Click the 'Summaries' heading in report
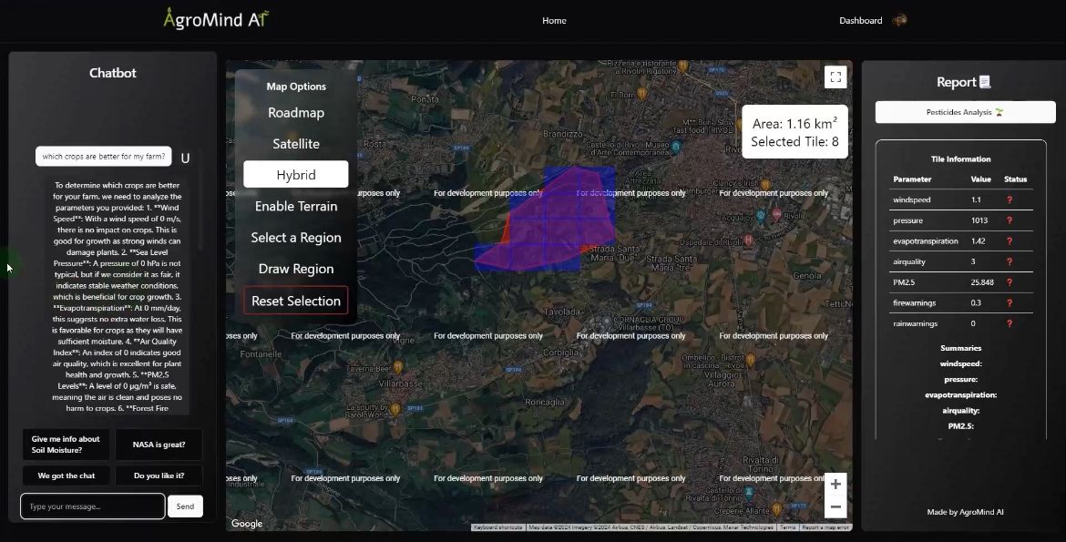 coord(960,348)
